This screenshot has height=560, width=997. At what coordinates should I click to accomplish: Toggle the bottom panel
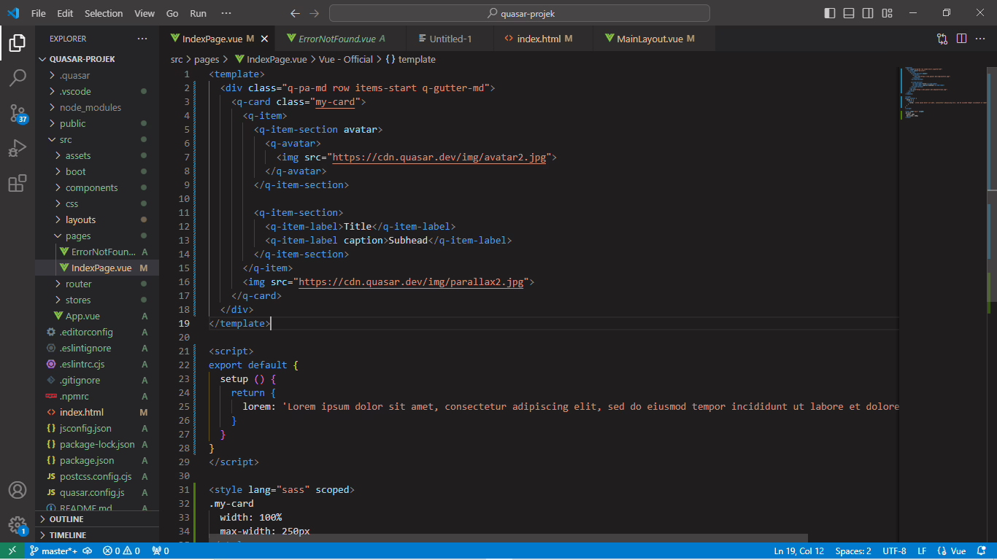(x=849, y=13)
